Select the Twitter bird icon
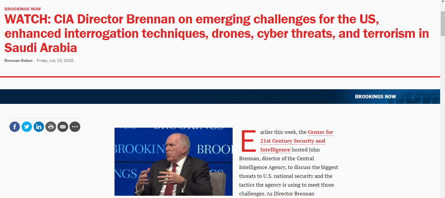Screen dimensions: 445x198 coord(27,127)
